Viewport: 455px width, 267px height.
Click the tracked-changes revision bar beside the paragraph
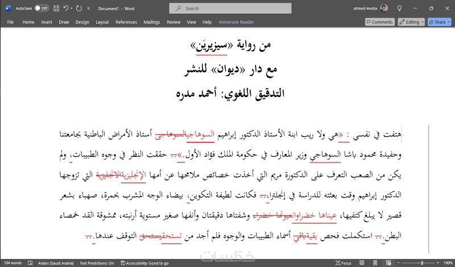[429, 189]
